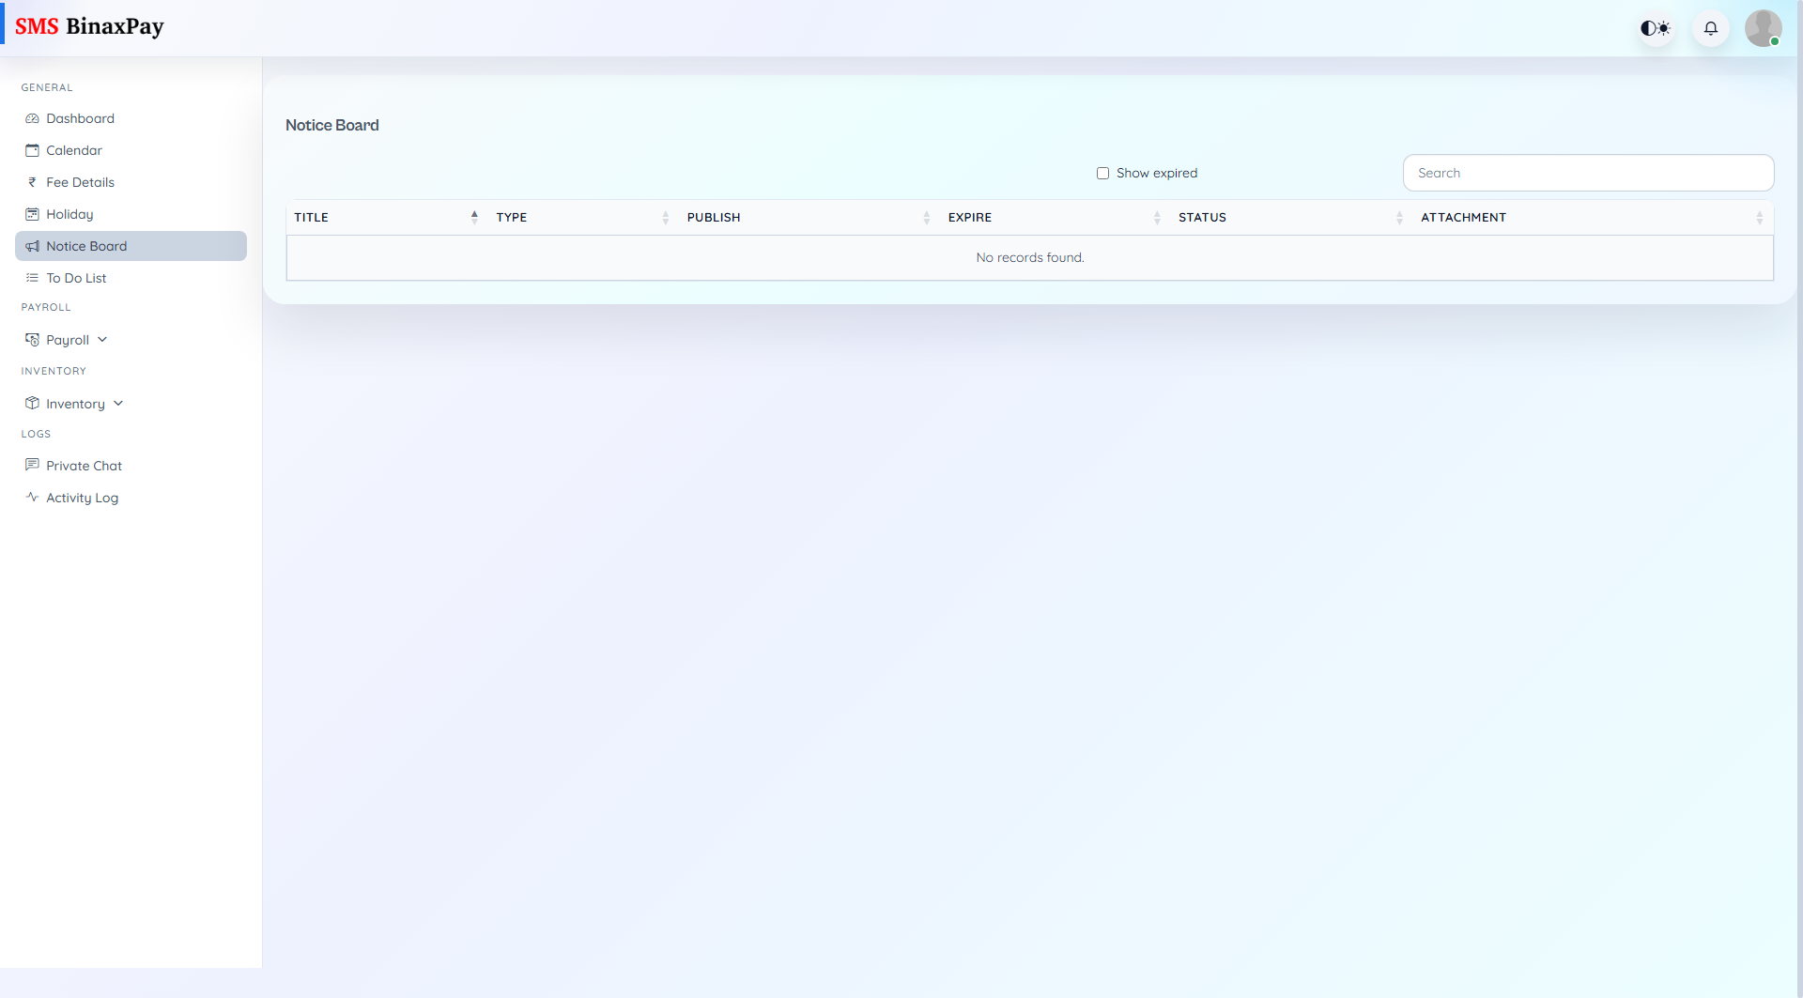
Task: Expand the Payroll menu chevron
Action: click(102, 340)
